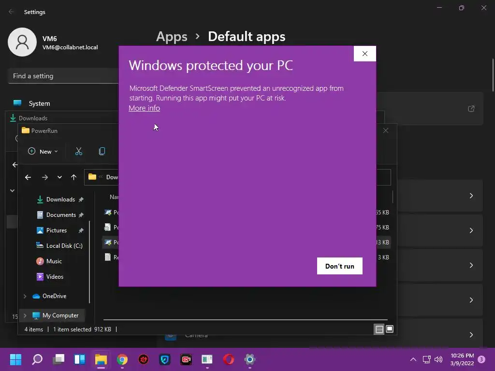Click the selected 13 KB file row
Screen dimensions: 495x371
click(x=111, y=243)
